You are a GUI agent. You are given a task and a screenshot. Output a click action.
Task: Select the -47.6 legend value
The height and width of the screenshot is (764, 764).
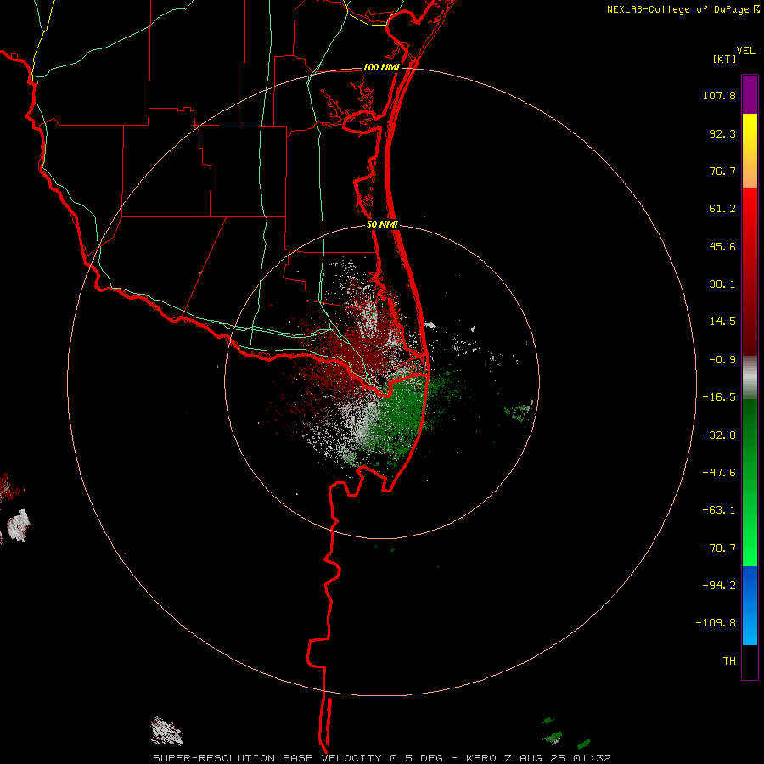point(719,473)
